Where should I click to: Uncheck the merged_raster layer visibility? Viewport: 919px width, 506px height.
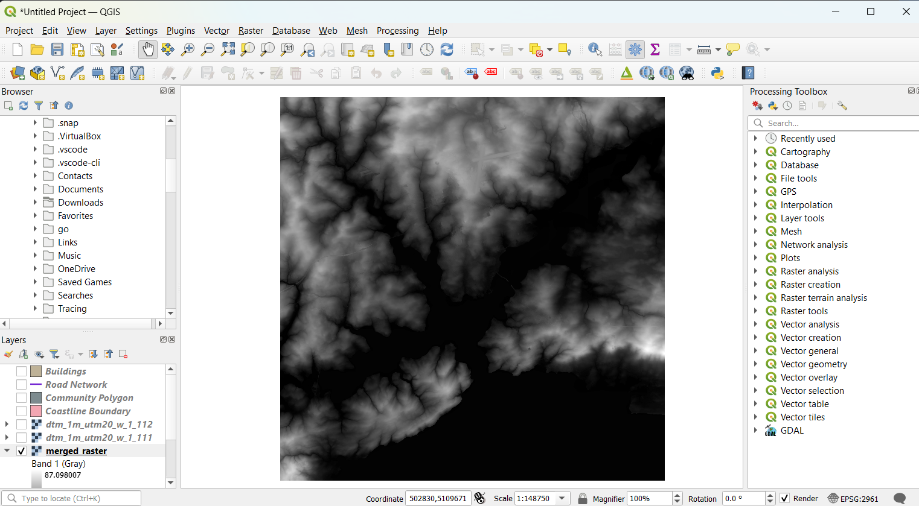(21, 451)
